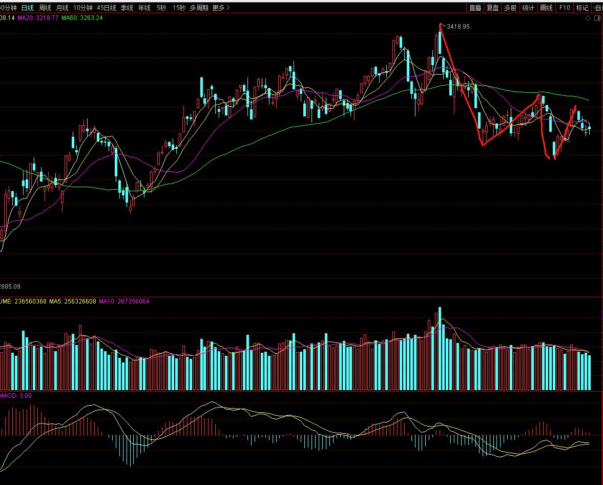Open 复盘 replay mode
The image size is (603, 485).
point(493,8)
